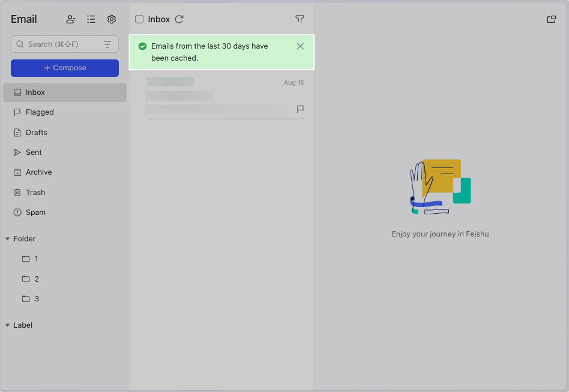Open the Archive mailbox
This screenshot has width=569, height=392.
pos(65,172)
